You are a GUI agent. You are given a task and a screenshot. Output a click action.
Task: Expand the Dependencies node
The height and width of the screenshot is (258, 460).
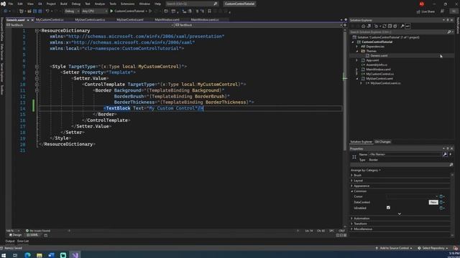click(x=356, y=47)
